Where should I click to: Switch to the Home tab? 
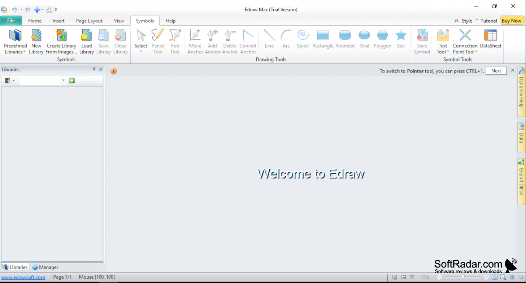coord(35,21)
